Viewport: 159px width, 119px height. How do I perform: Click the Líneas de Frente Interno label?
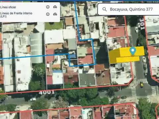point(16,15)
